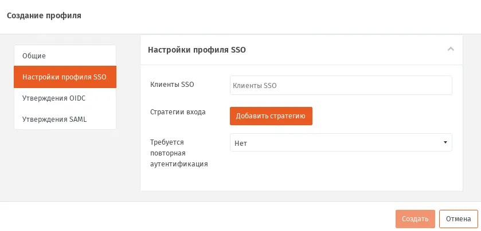Go to Утверждения SAML section
481x231 pixels.
tap(65, 119)
